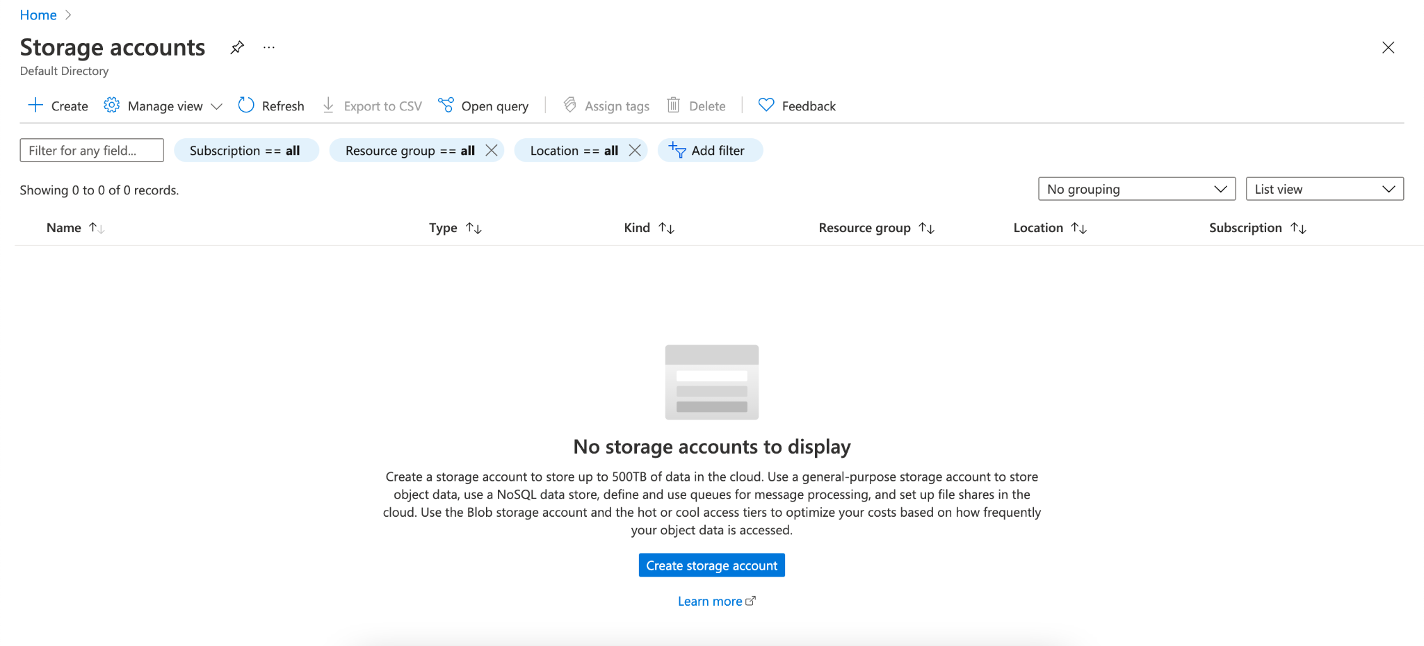This screenshot has height=646, width=1424.
Task: Click the Open query icon
Action: (x=446, y=105)
